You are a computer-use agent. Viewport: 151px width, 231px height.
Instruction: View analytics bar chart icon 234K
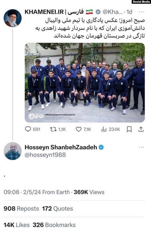click(x=104, y=129)
